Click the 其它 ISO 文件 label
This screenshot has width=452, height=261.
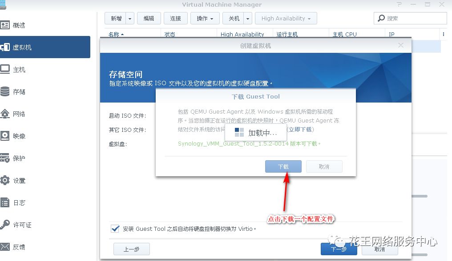[x=127, y=130]
